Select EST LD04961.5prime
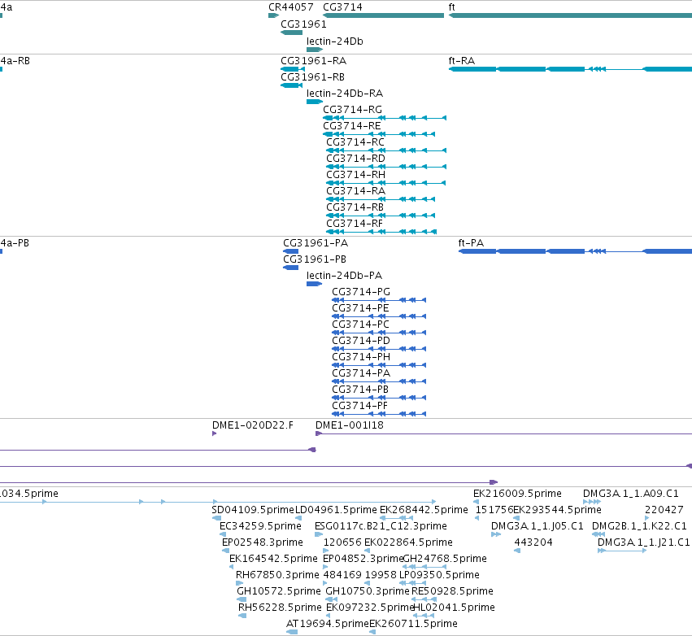Image resolution: width=692 pixels, height=636 pixels. click(x=298, y=518)
